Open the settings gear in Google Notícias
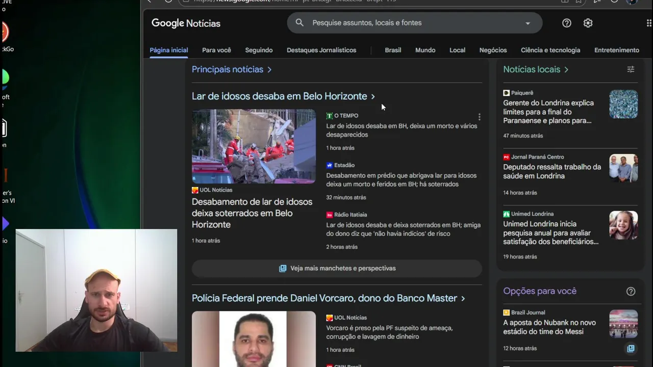Image resolution: width=653 pixels, height=367 pixels. tap(588, 23)
